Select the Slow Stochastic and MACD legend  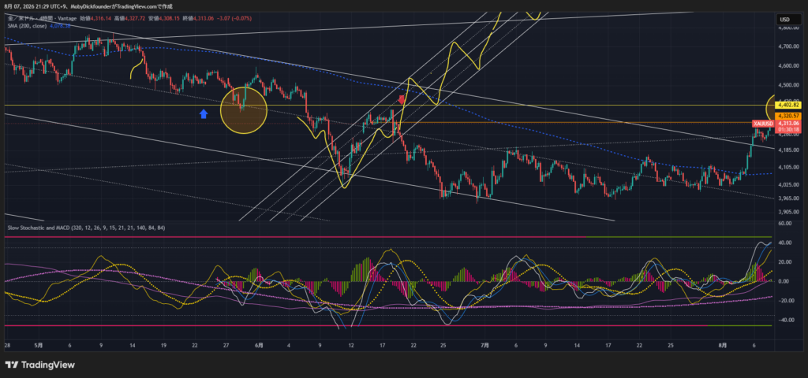click(85, 228)
